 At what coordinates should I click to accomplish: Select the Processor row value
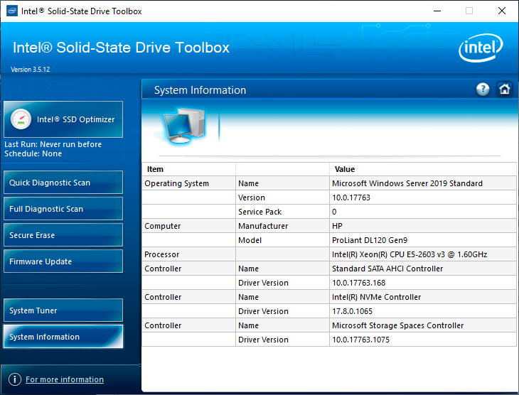click(x=409, y=254)
